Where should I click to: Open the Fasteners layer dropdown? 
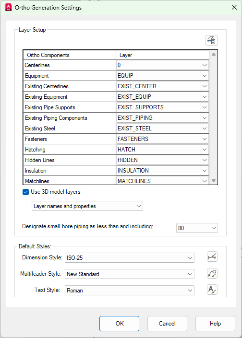point(205,139)
